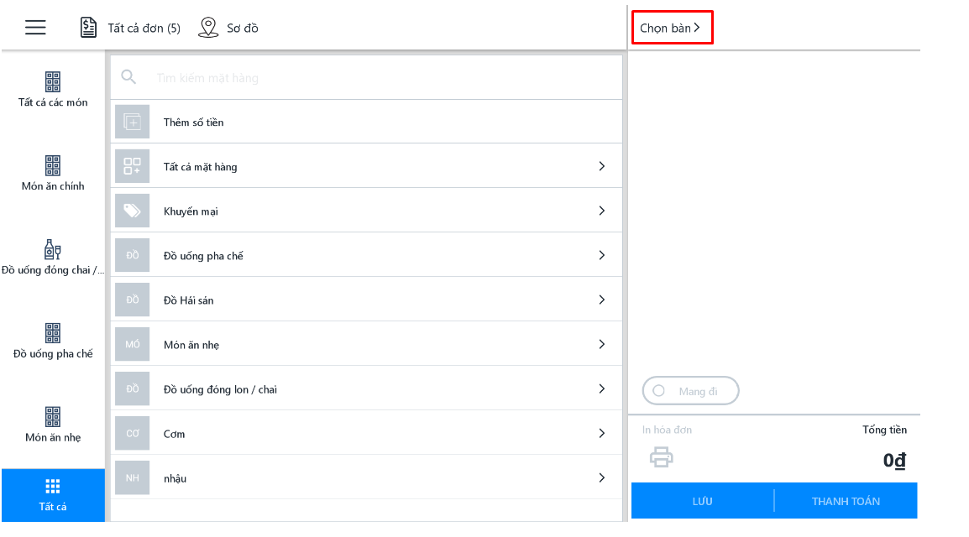This screenshot has width=969, height=537.
Task: Expand the Tất cả mặt hàng row chevron
Action: 602,166
